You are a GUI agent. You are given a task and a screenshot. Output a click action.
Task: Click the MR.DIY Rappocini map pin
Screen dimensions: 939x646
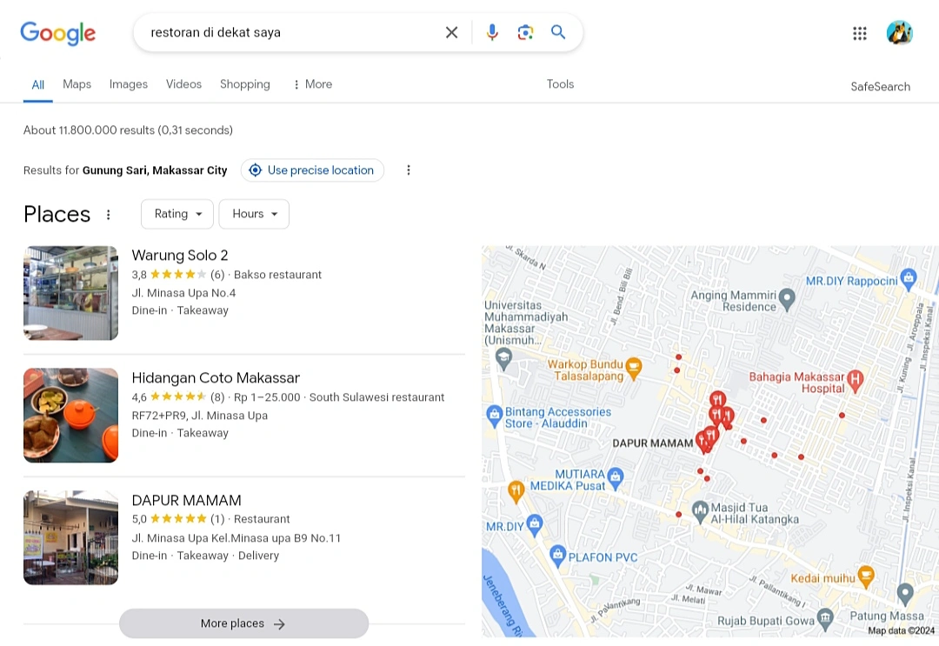point(909,279)
